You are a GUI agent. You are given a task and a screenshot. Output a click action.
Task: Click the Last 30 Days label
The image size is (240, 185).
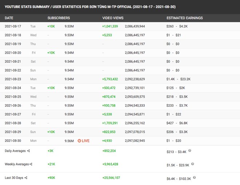tap(14, 178)
